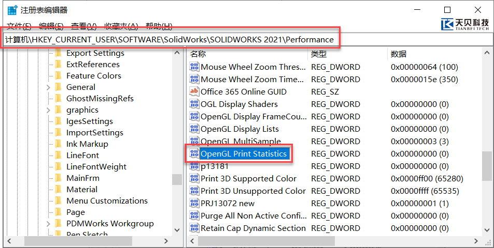Click the folder icon of ExtReferences
This screenshot has width=494, height=248.
58,65
